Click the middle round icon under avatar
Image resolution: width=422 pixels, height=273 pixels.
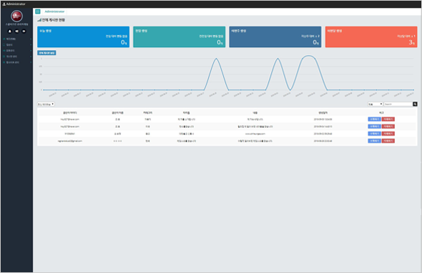click(x=16, y=31)
